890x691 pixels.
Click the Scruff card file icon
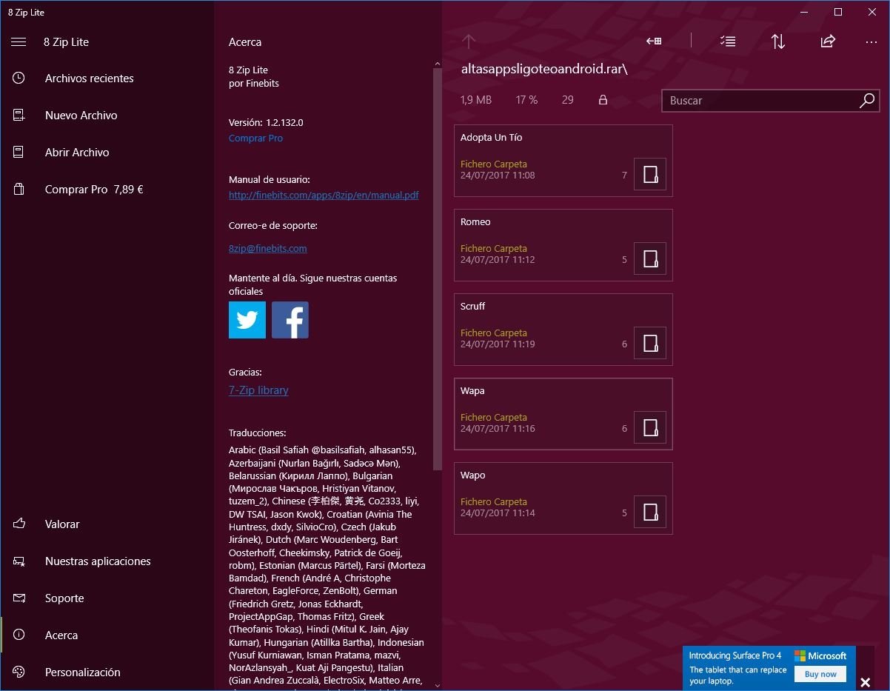click(650, 343)
